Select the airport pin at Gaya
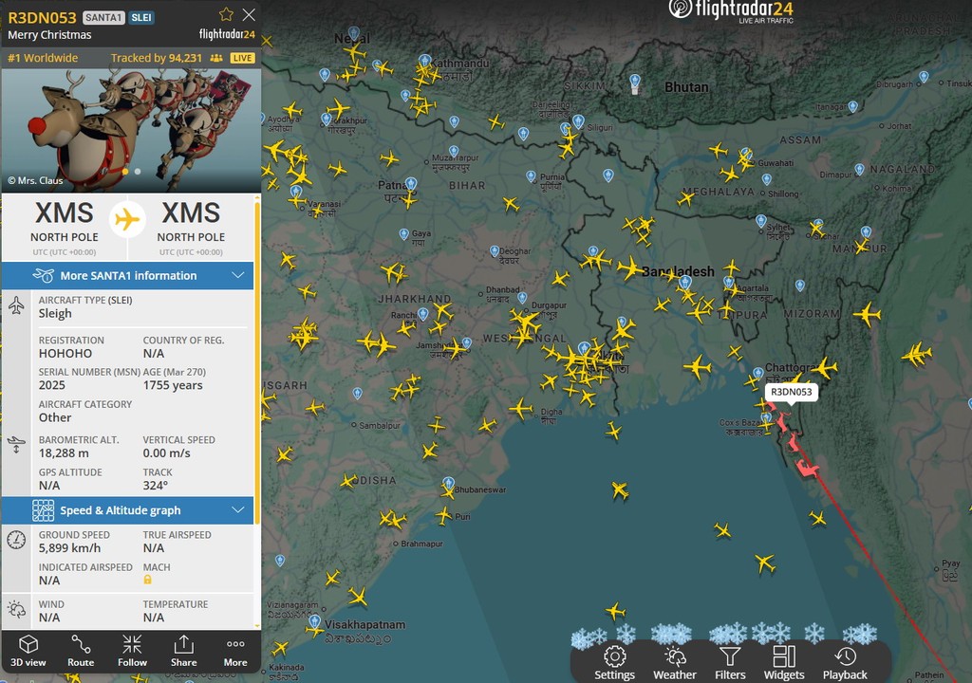The image size is (972, 683). point(404,234)
